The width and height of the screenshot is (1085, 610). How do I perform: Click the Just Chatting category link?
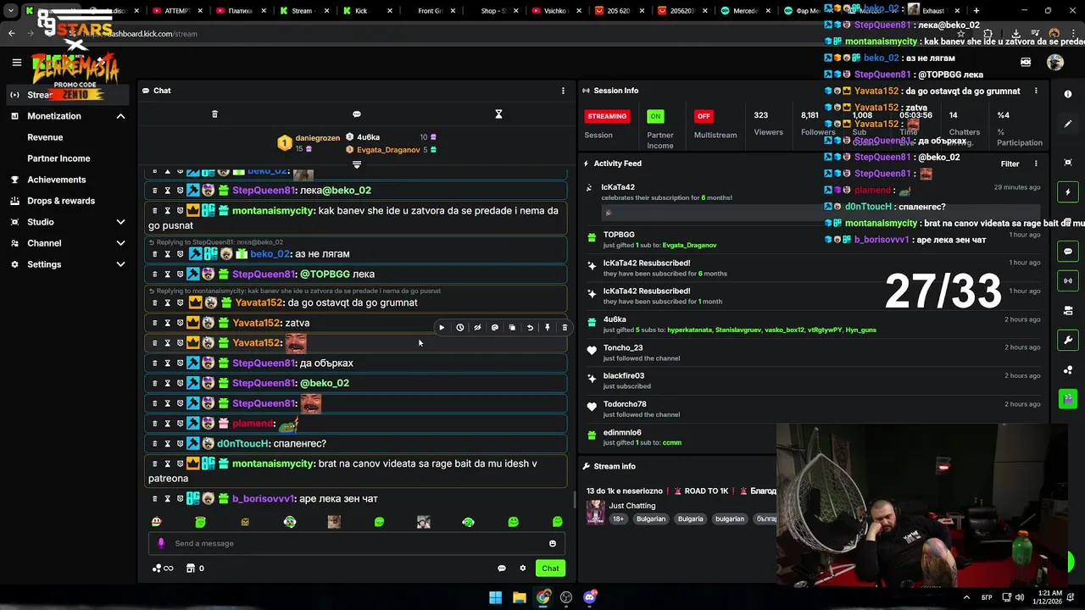click(x=632, y=506)
